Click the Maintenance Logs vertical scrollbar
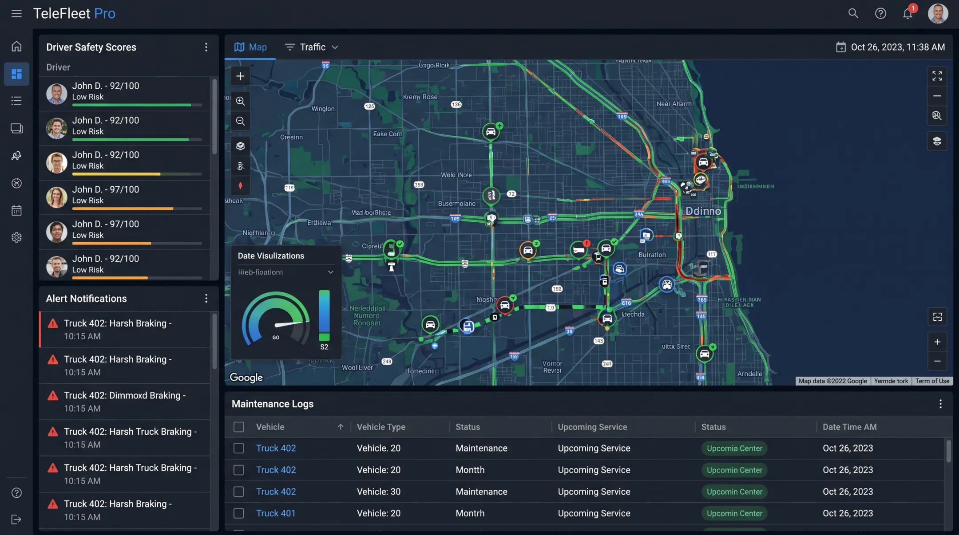This screenshot has height=535, width=959. point(948,451)
